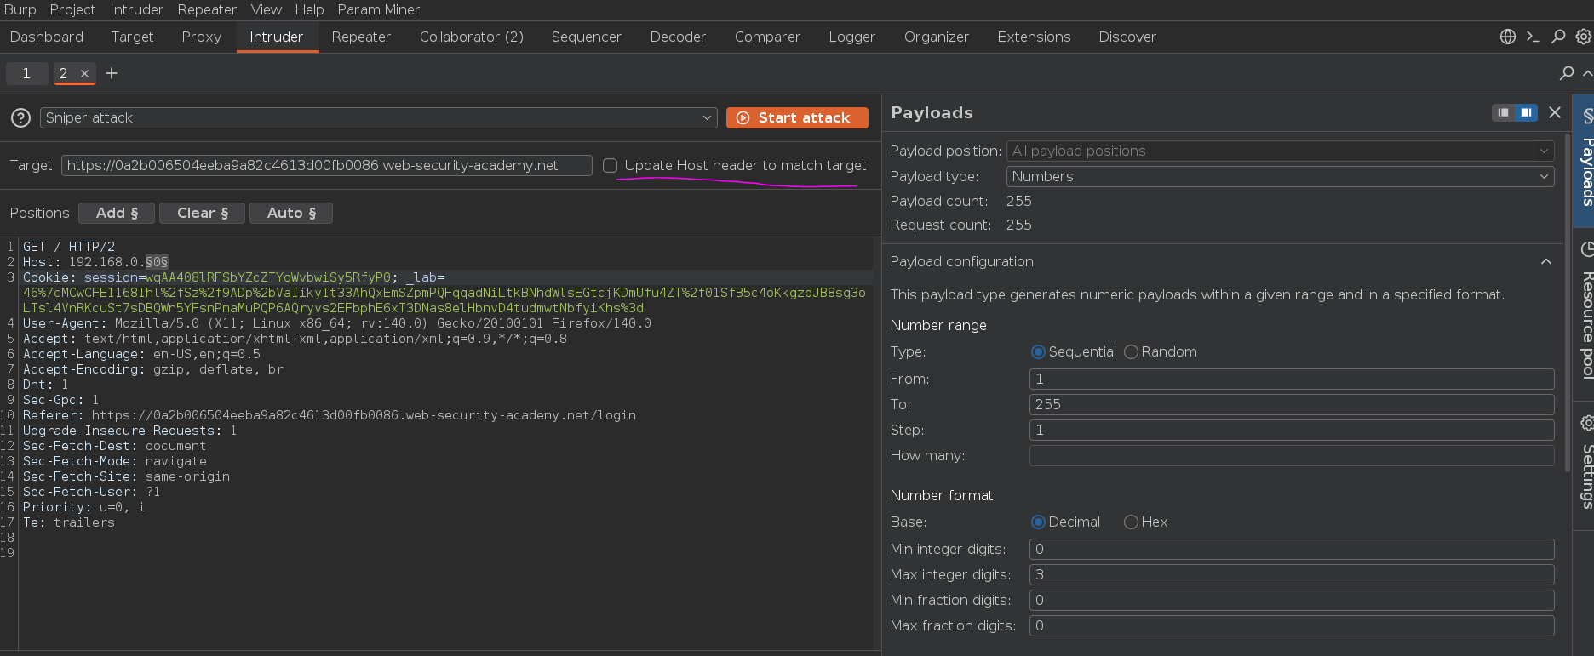Click the From number field

pos(1292,379)
